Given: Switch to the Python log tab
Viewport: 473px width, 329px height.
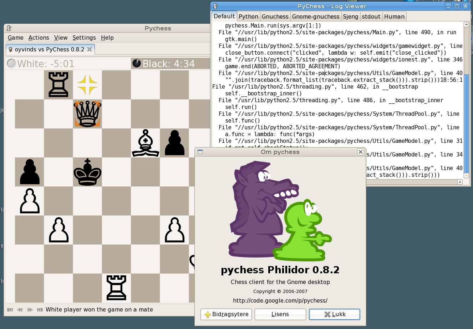Looking at the screenshot, I should [x=248, y=16].
